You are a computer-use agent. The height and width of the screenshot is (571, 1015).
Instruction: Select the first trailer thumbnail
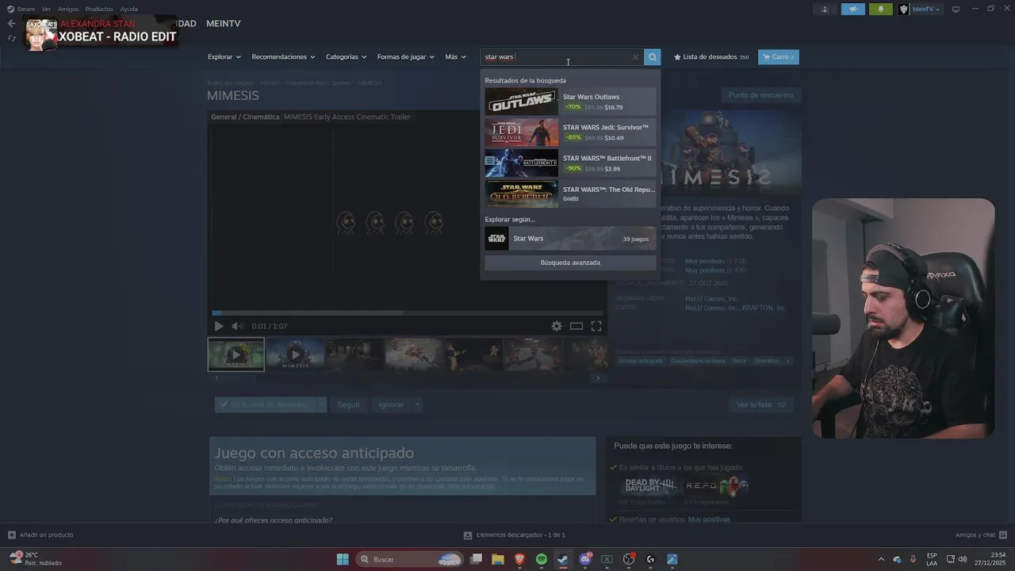tap(236, 354)
